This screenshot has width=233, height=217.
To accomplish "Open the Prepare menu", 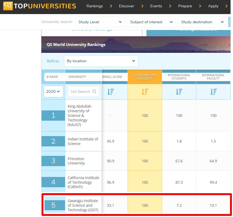I will [185, 6].
